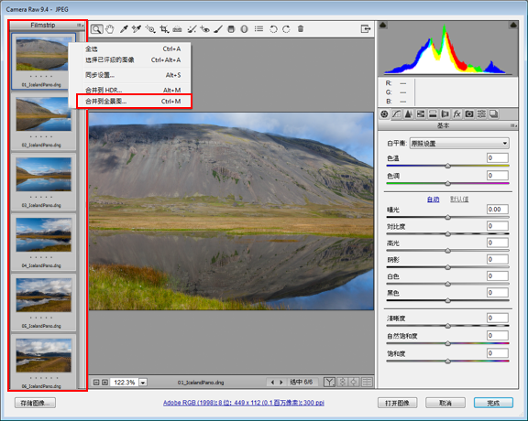Open the 白平衡 white balance dropdown
The width and height of the screenshot is (528, 421).
pyautogui.click(x=459, y=144)
